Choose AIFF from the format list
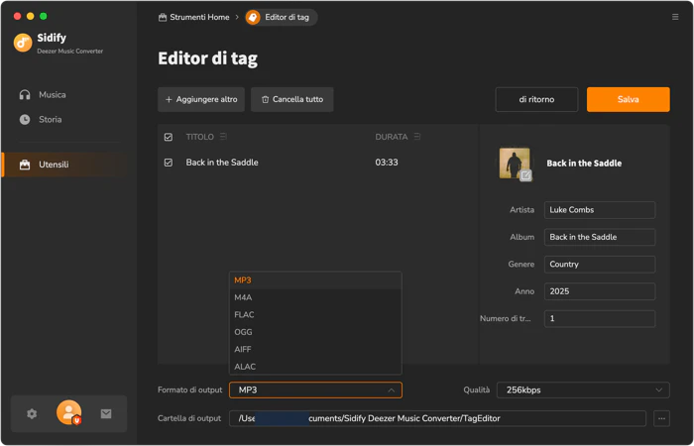 pyautogui.click(x=315, y=350)
